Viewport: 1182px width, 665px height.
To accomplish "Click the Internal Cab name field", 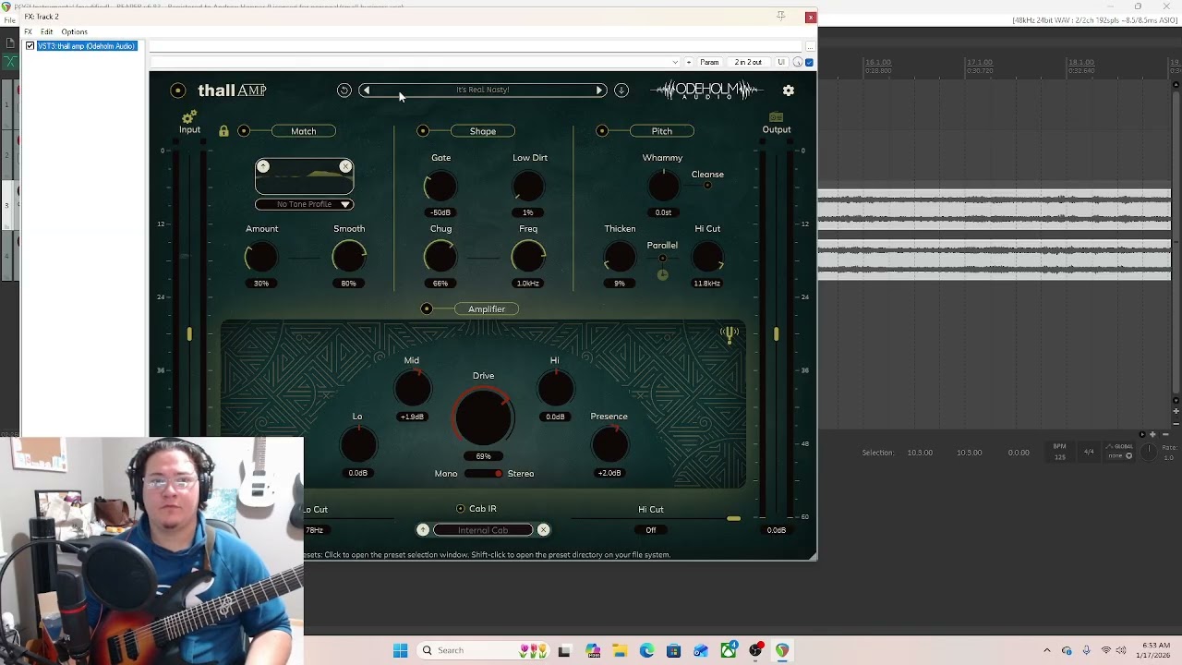I will (483, 530).
